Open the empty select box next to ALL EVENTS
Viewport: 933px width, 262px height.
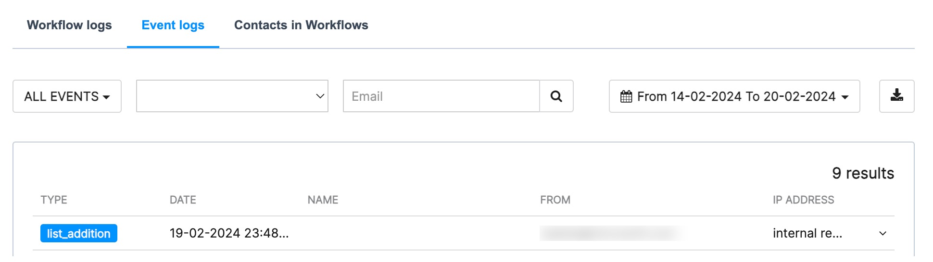[232, 96]
